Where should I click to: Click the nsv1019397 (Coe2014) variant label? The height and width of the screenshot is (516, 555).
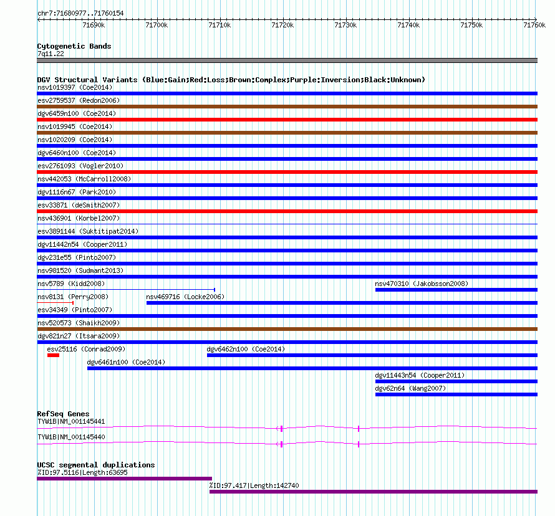[75, 87]
